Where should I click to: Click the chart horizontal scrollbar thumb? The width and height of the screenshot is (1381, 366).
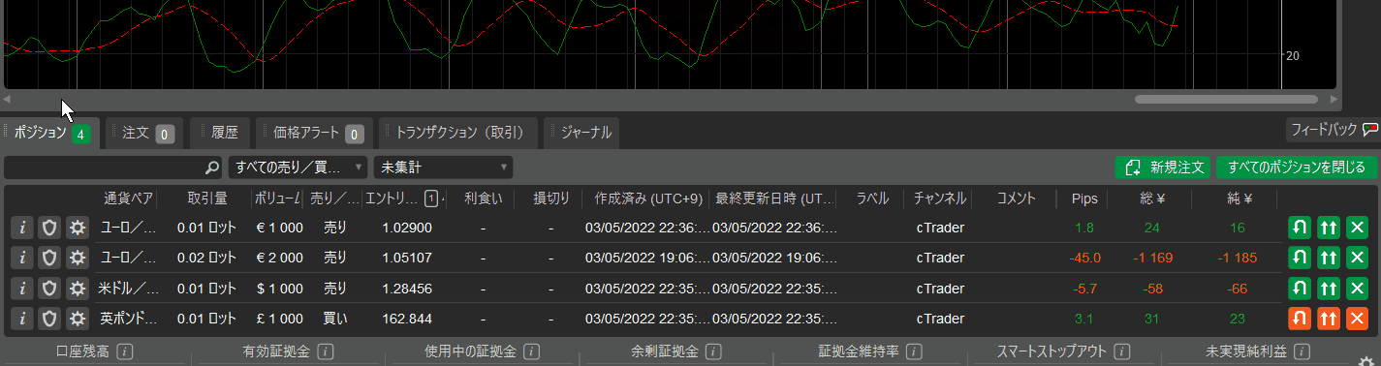pyautogui.click(x=1226, y=99)
